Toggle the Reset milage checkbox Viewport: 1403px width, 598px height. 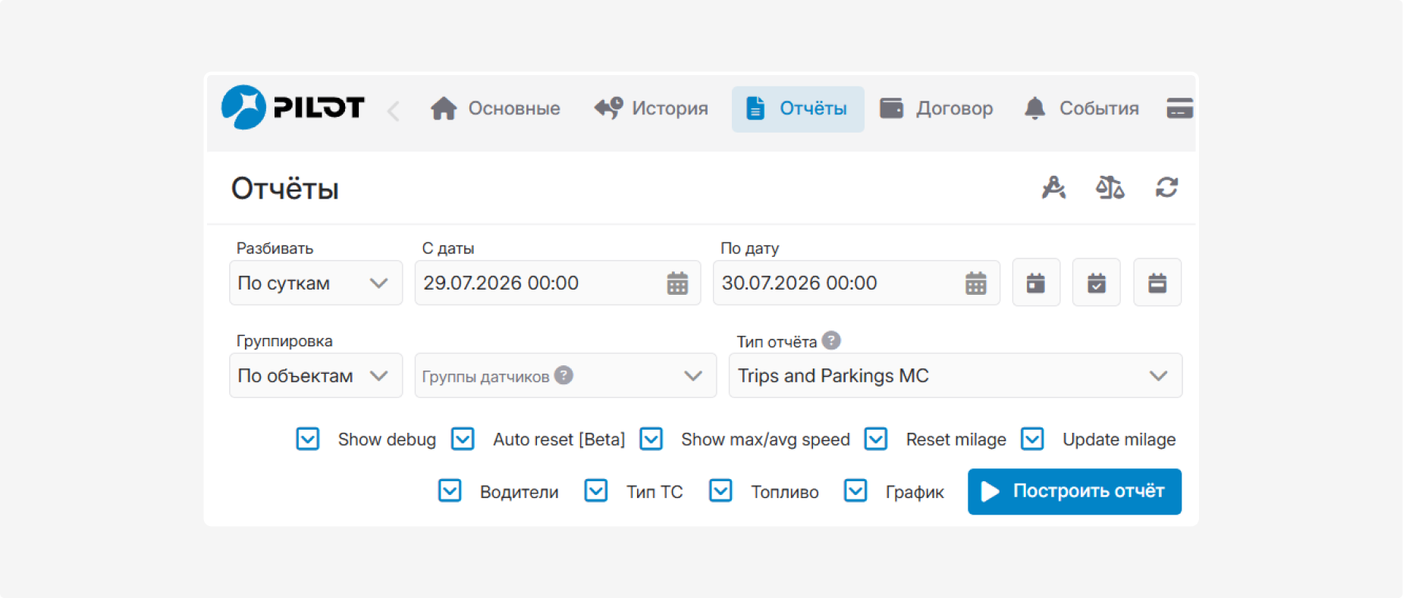tap(876, 439)
